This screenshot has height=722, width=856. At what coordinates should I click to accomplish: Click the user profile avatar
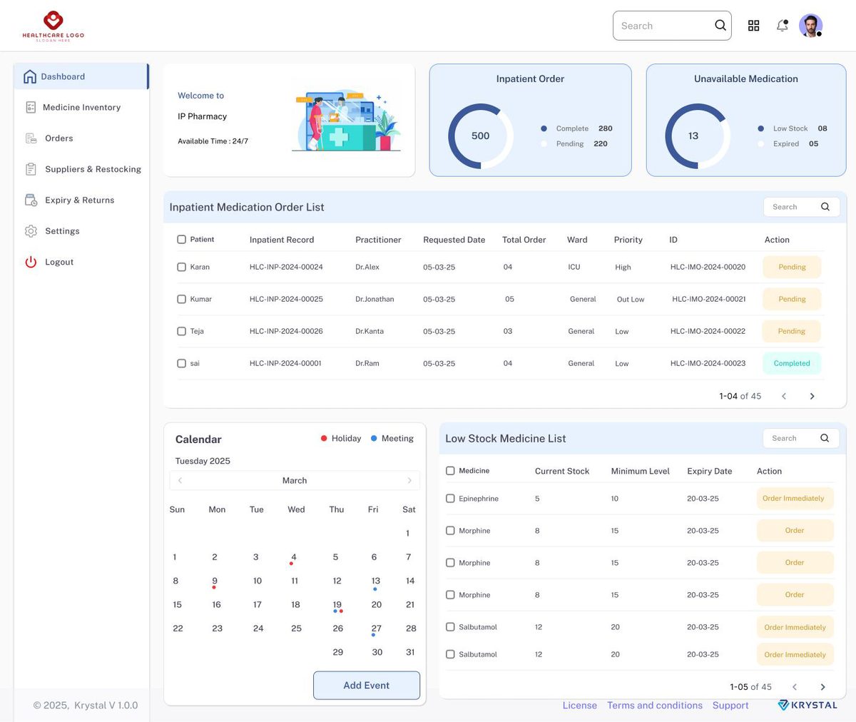tap(810, 26)
